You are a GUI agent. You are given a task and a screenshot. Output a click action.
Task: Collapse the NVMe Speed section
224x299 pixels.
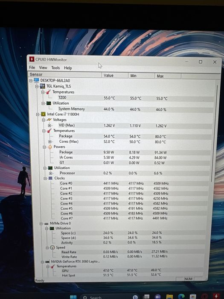point(47,248)
